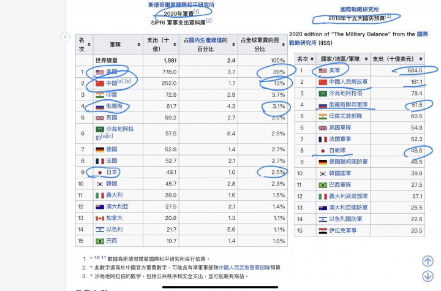Viewport: 441px width, 291px height.
Task: Sort by 占國內生產總值的百分比 column
Action: [233, 45]
